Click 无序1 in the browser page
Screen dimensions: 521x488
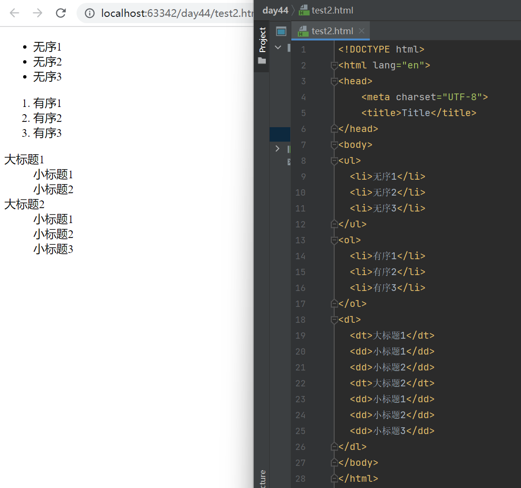click(x=47, y=47)
